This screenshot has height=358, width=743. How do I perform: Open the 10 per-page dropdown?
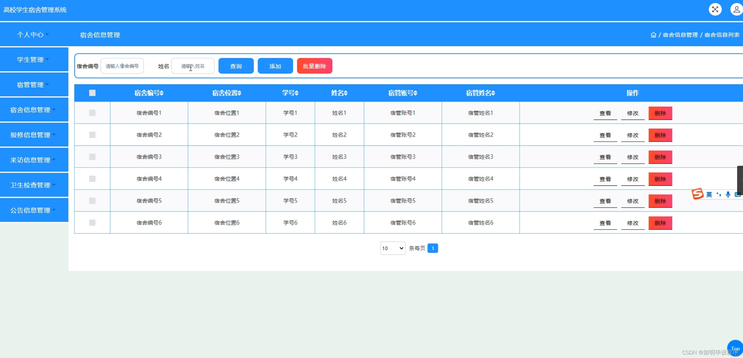click(x=392, y=248)
